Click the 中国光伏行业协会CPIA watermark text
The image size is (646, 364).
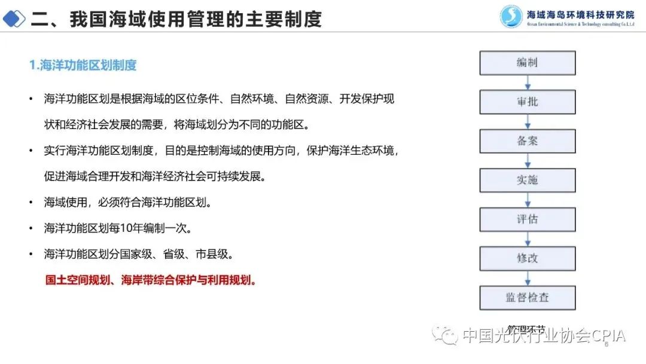[543, 336]
